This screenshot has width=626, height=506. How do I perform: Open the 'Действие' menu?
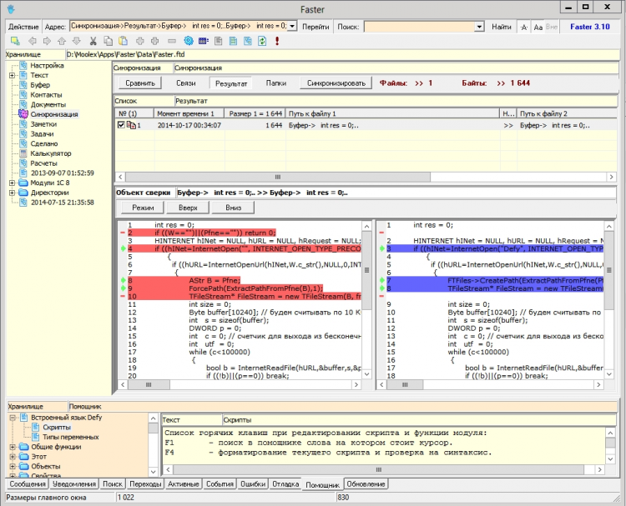click(23, 28)
